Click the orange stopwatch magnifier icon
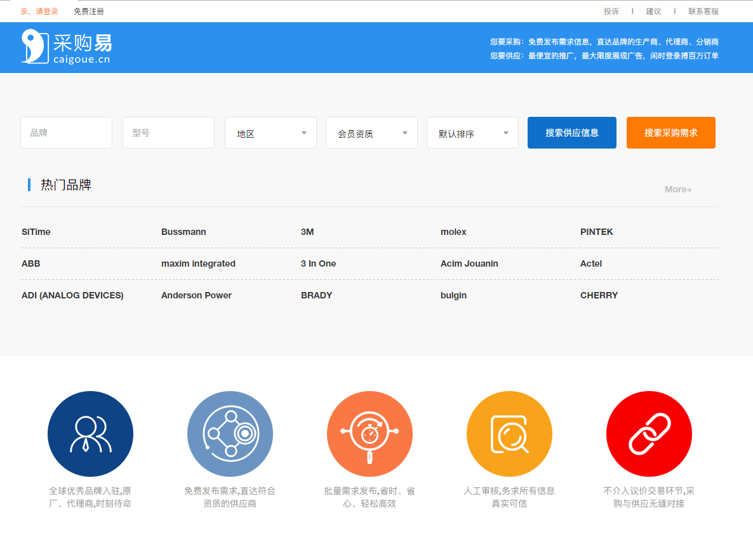The image size is (753, 539). pos(370,434)
